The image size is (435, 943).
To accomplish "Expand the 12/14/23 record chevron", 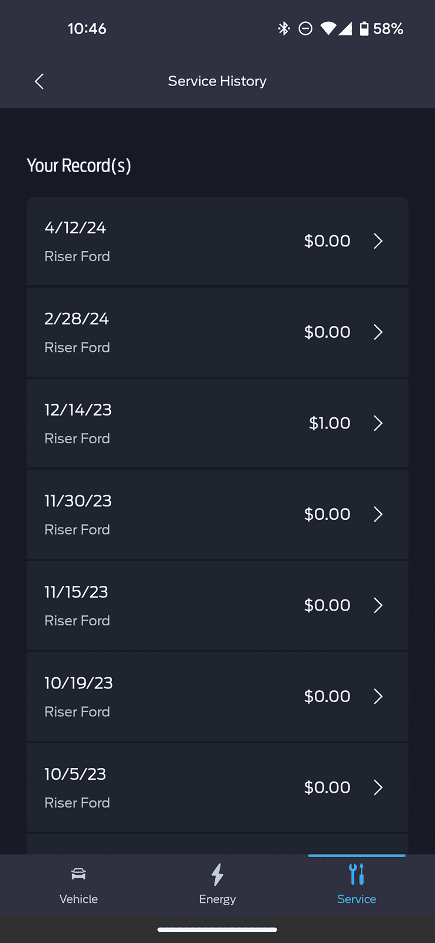I will click(x=378, y=423).
